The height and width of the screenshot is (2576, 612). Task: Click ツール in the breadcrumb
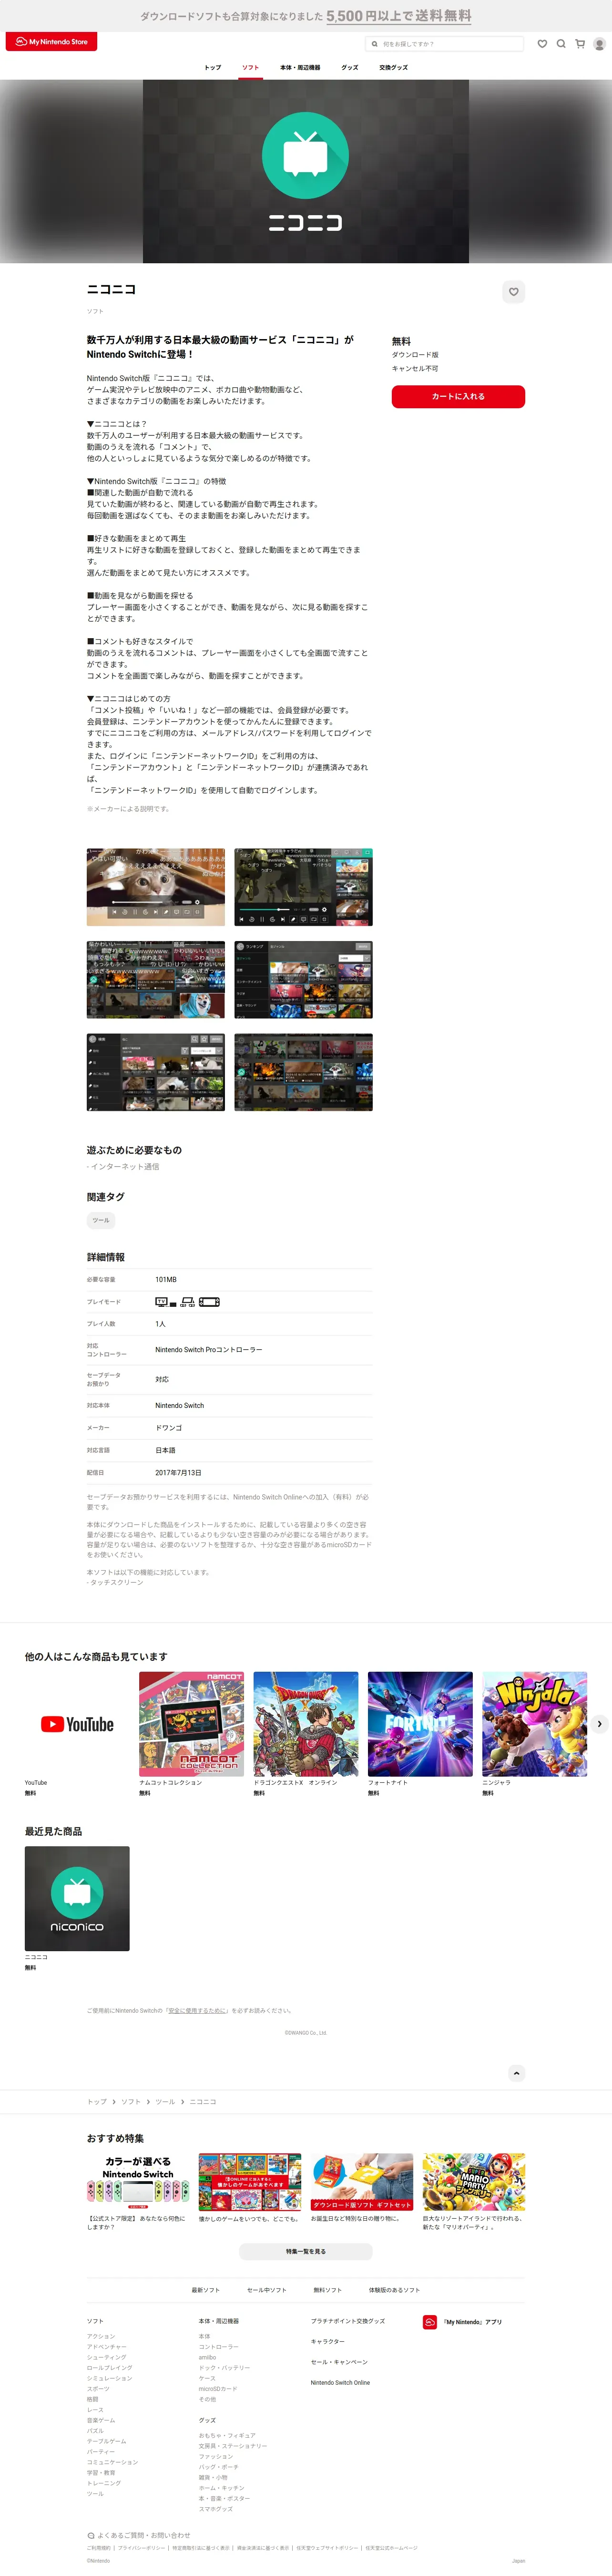pos(165,2102)
